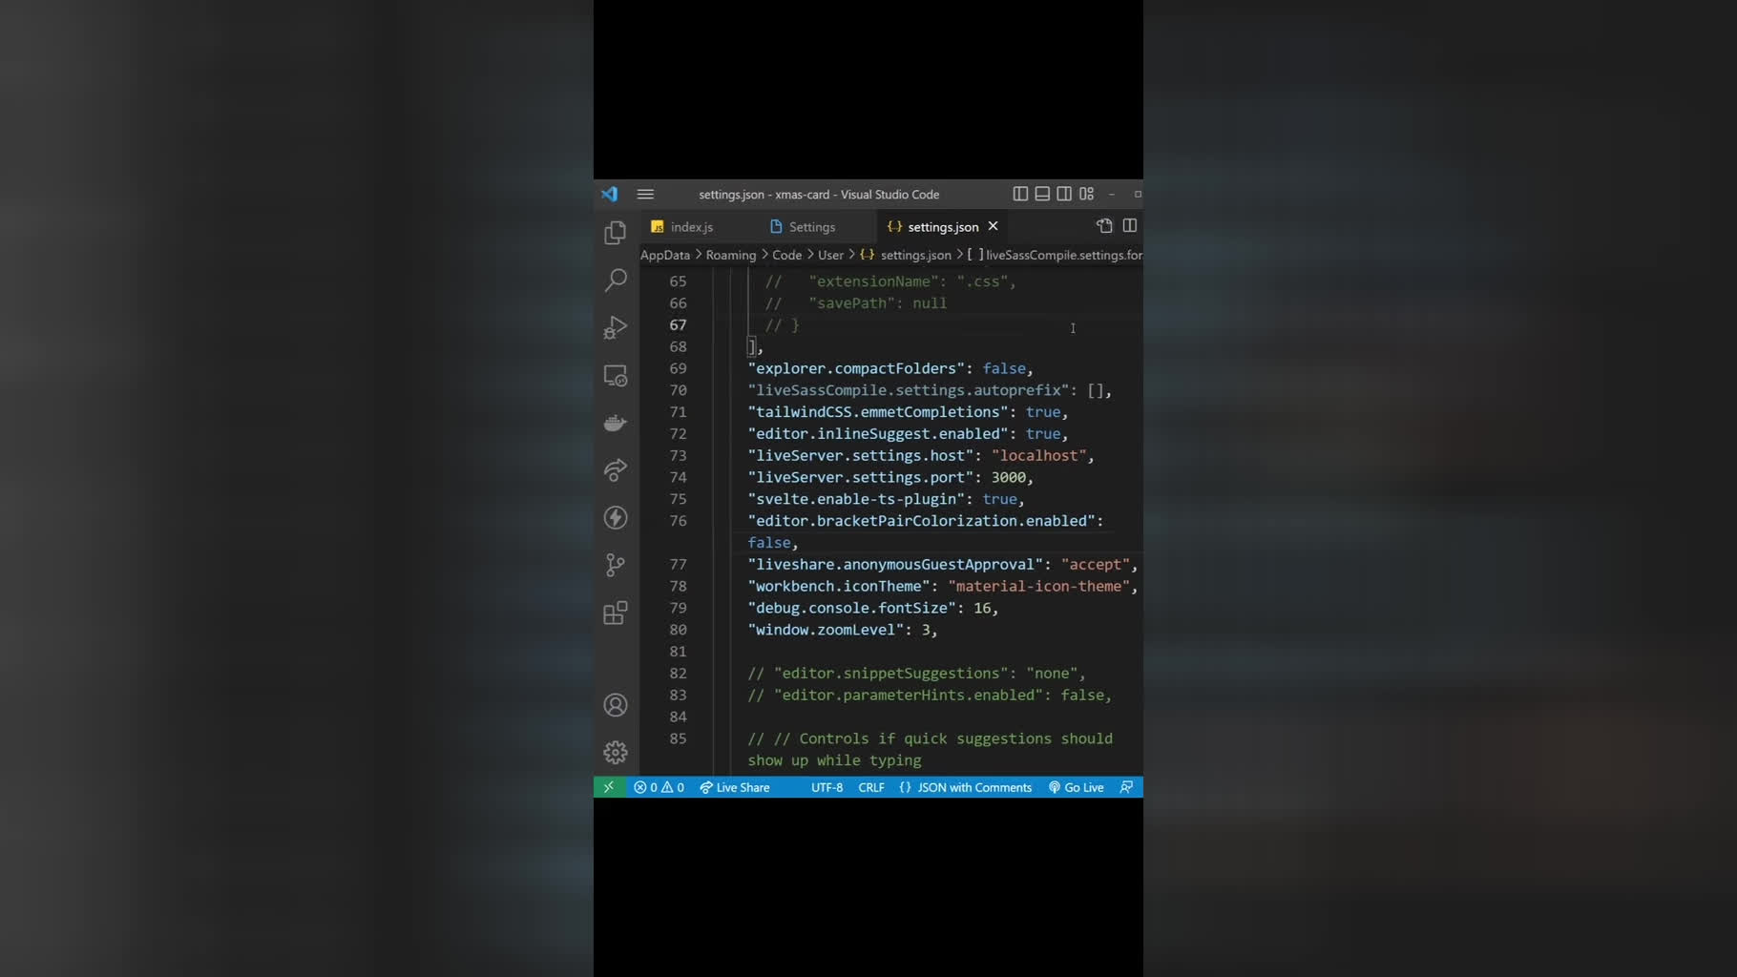This screenshot has width=1737, height=977.
Task: Click the "editor.inlineSuggest.enabled" key
Action: 877,434
